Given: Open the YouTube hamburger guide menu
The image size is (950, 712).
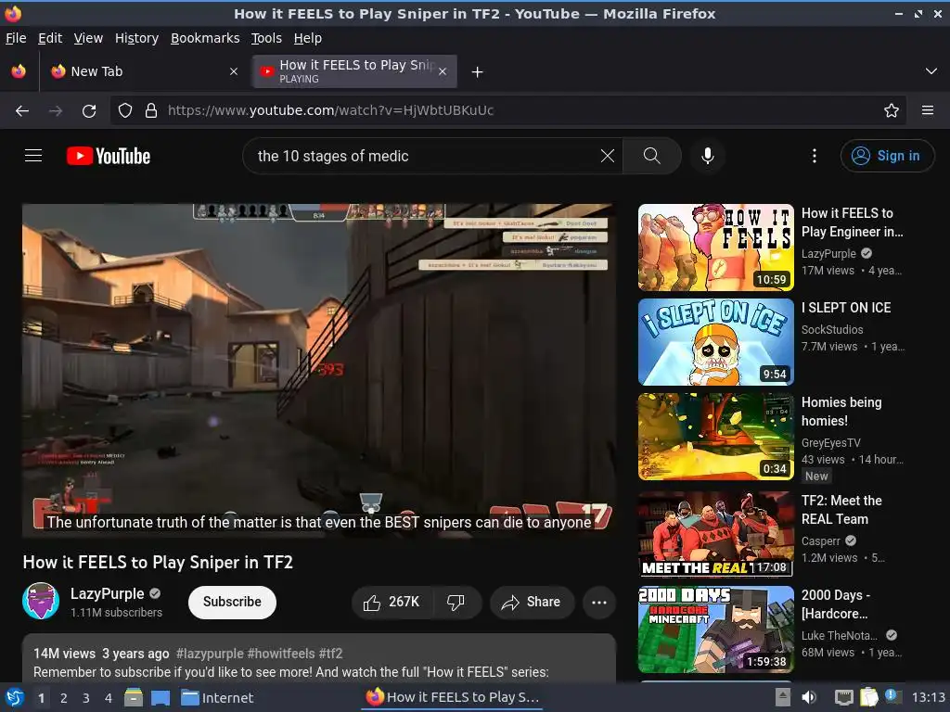Looking at the screenshot, I should [33, 156].
